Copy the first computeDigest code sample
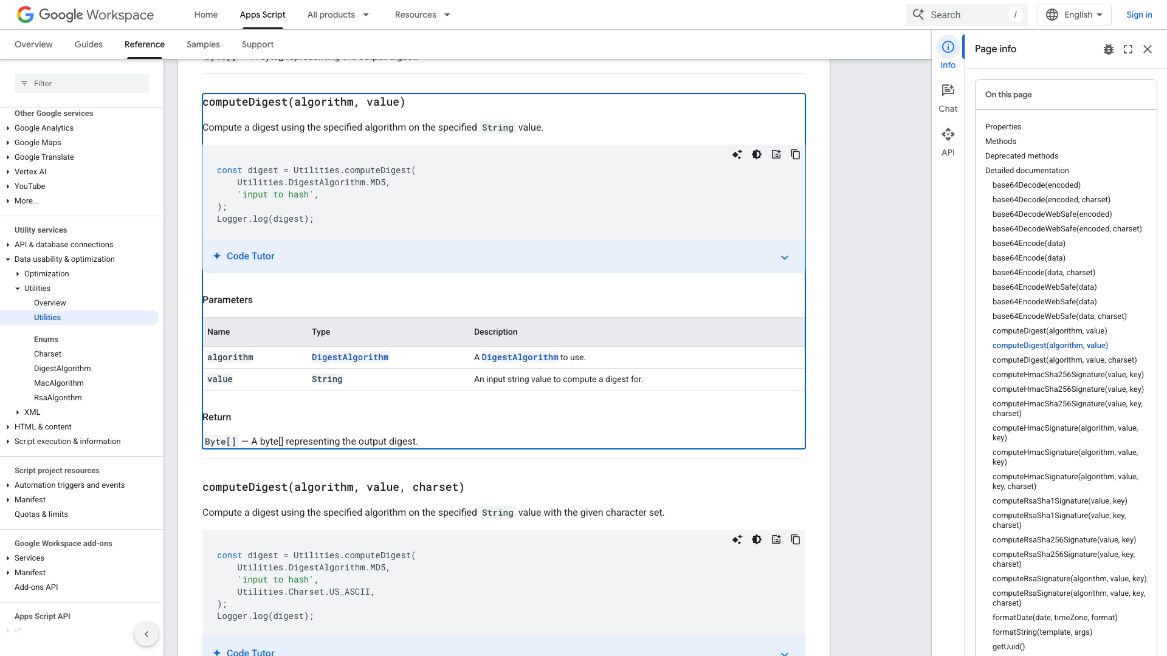The width and height of the screenshot is (1167, 656). pyautogui.click(x=796, y=154)
